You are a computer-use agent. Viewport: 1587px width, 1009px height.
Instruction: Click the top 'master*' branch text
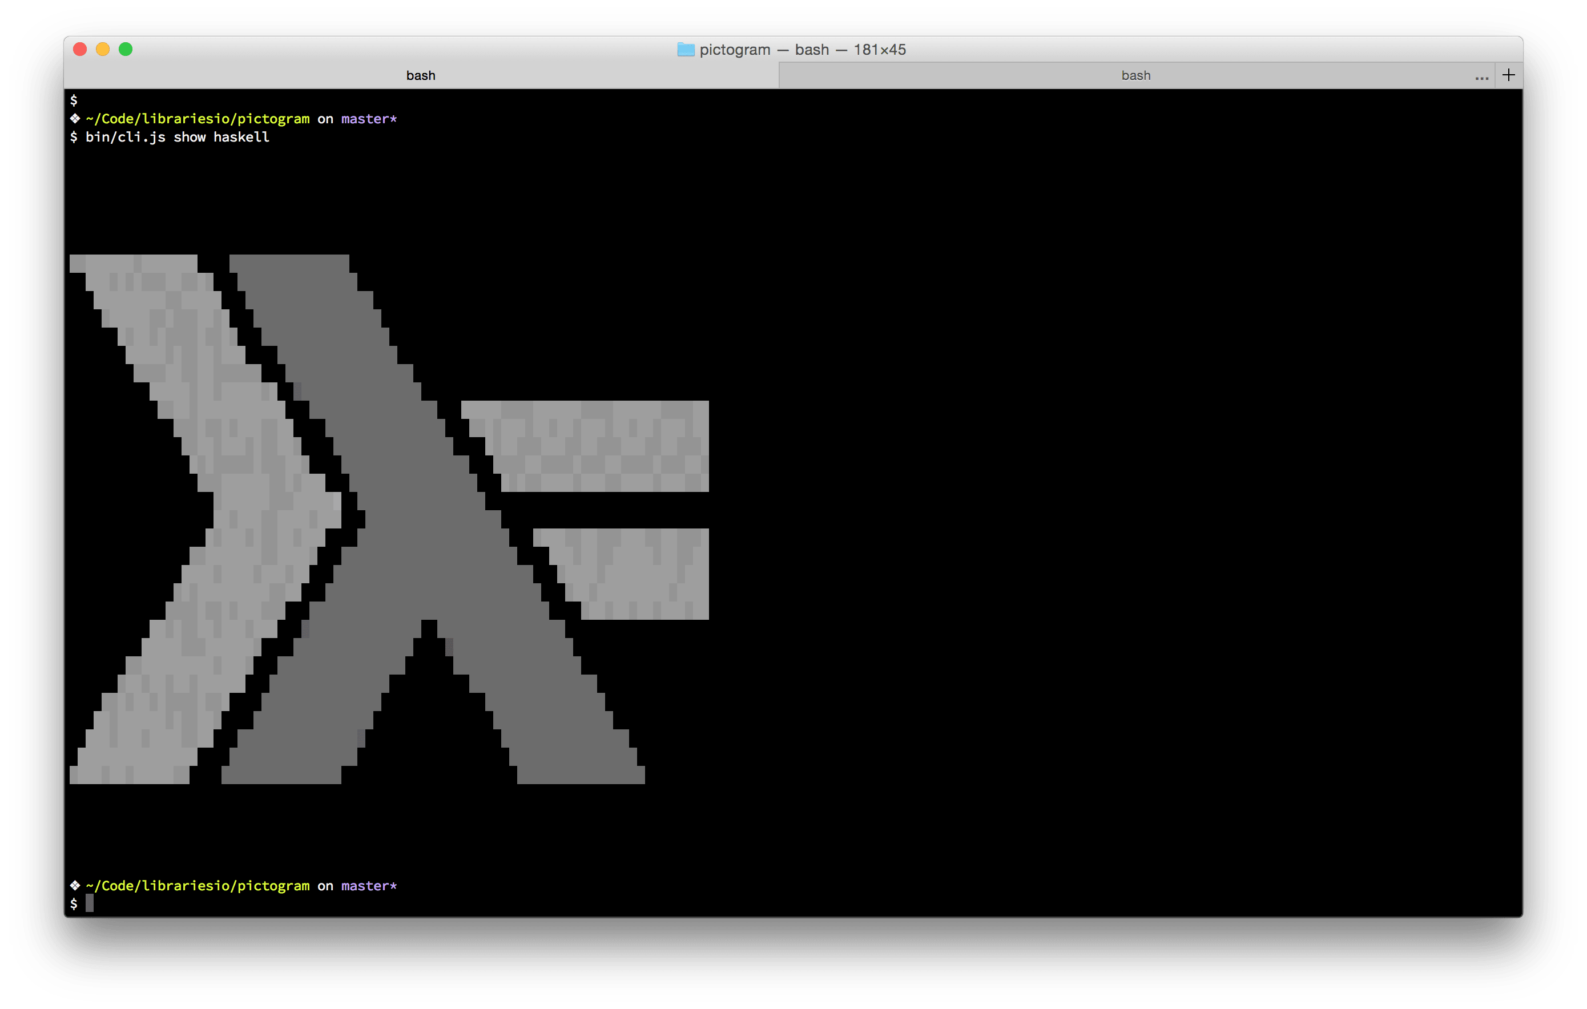pos(368,119)
